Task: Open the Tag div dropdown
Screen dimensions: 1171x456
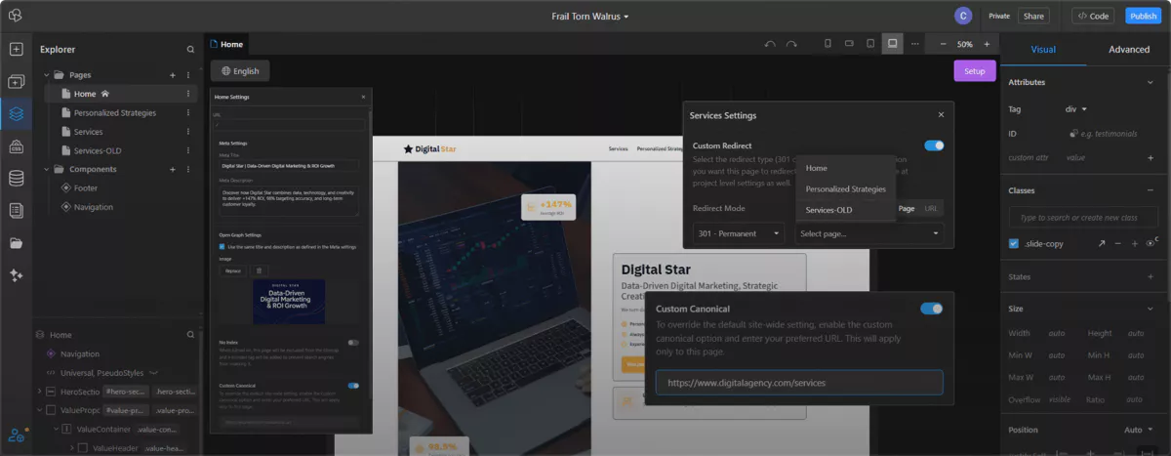Action: click(1076, 108)
